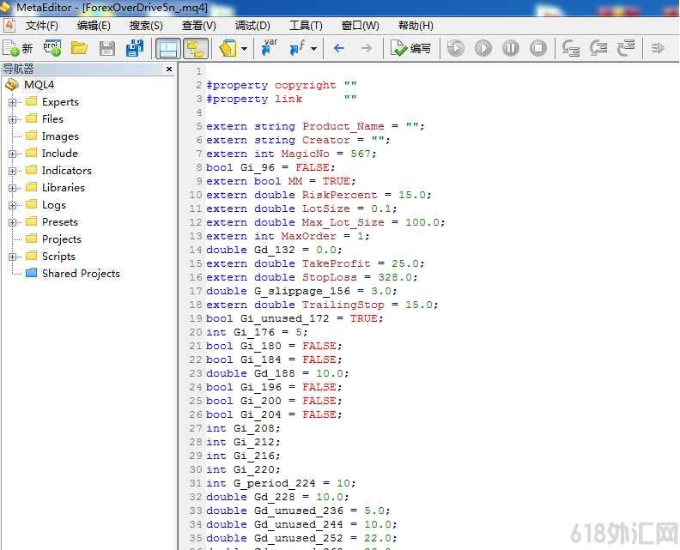680x550 pixels.
Task: Expand the Scripts folder
Action: (x=12, y=257)
